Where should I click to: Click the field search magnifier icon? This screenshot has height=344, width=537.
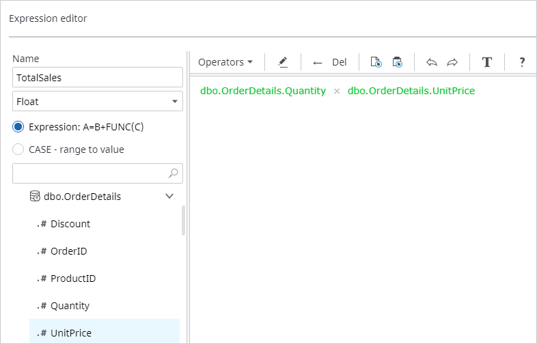pos(174,173)
